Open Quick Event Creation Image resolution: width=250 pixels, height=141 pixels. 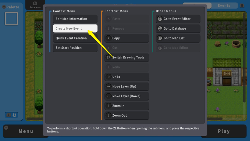tap(75, 38)
